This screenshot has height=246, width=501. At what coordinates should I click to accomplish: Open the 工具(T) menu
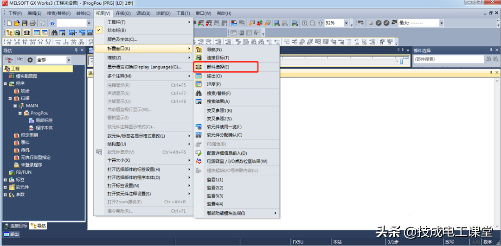pos(183,13)
